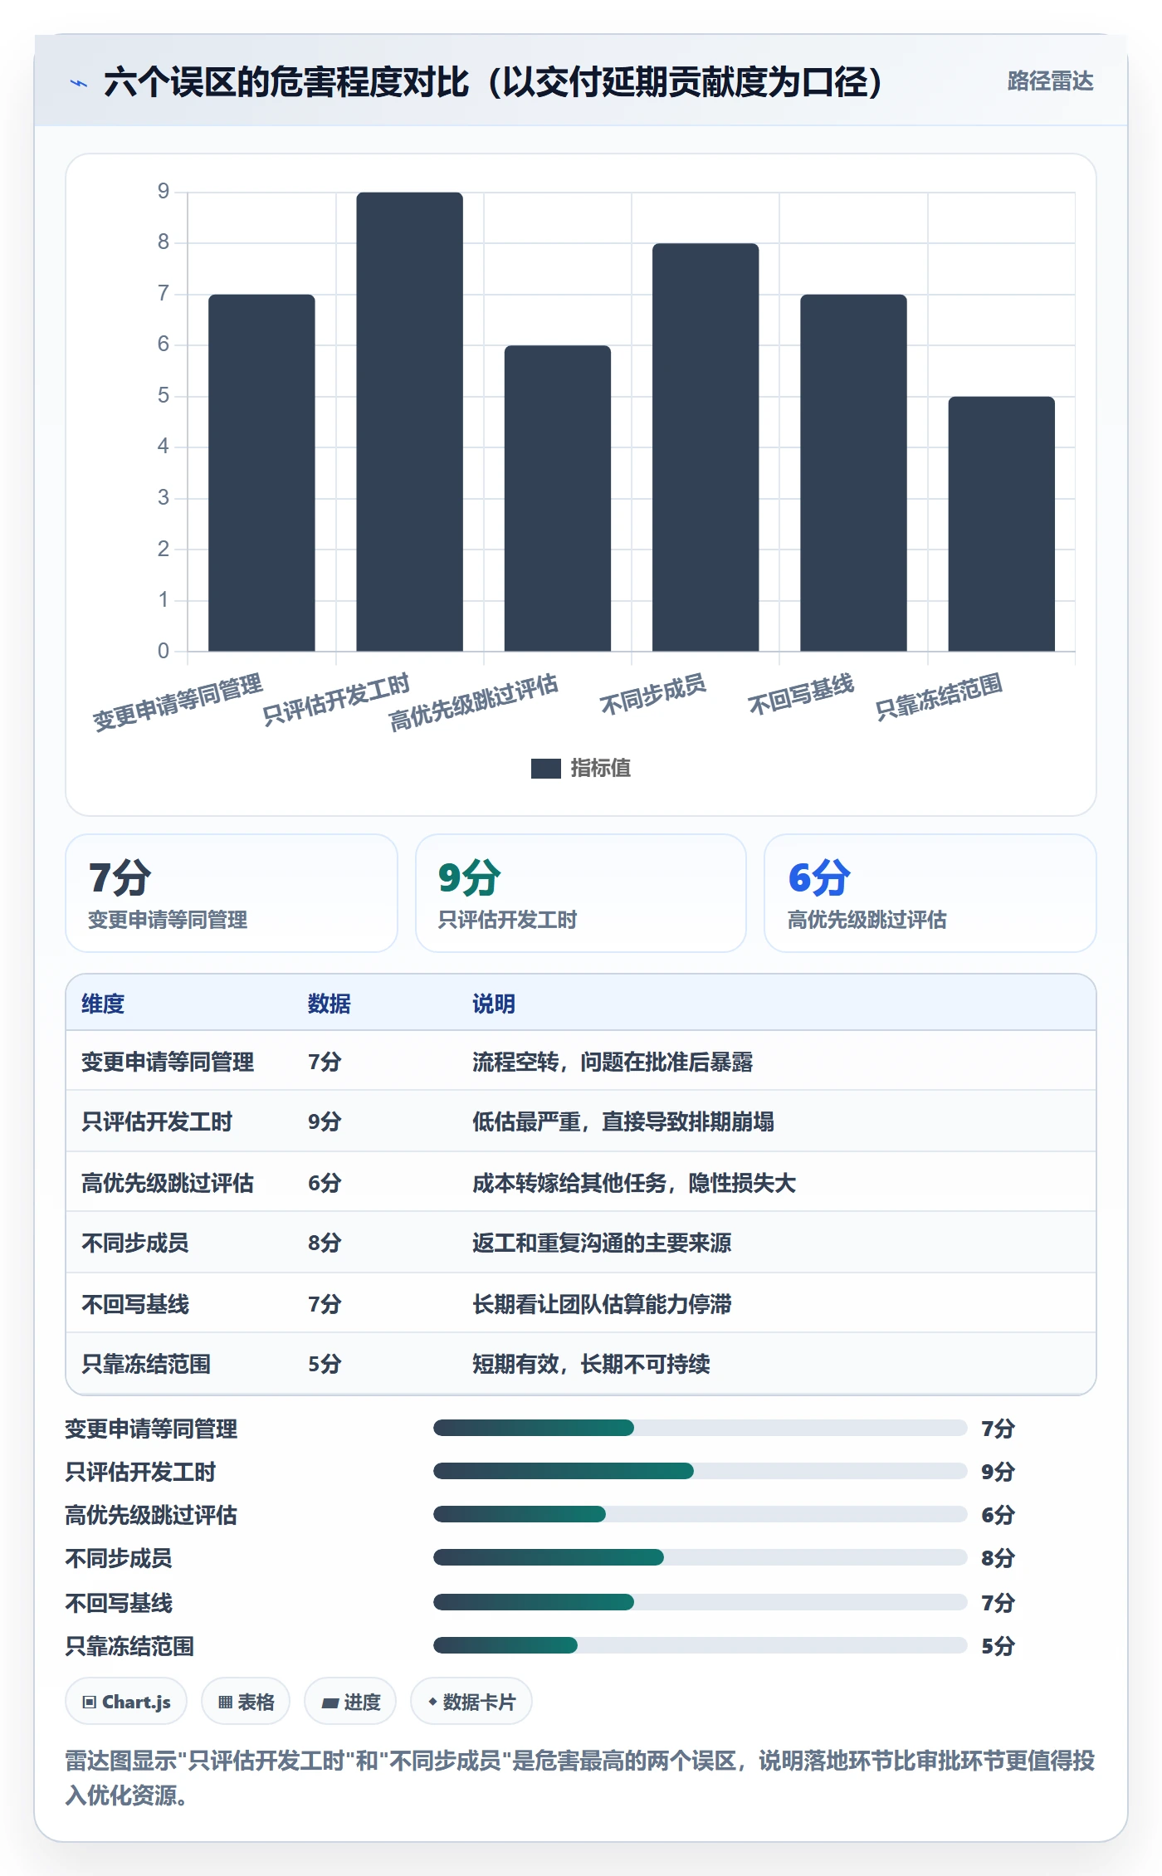The image size is (1162, 1876).
Task: Select the 数据卡片 tag chip
Action: point(471,1702)
